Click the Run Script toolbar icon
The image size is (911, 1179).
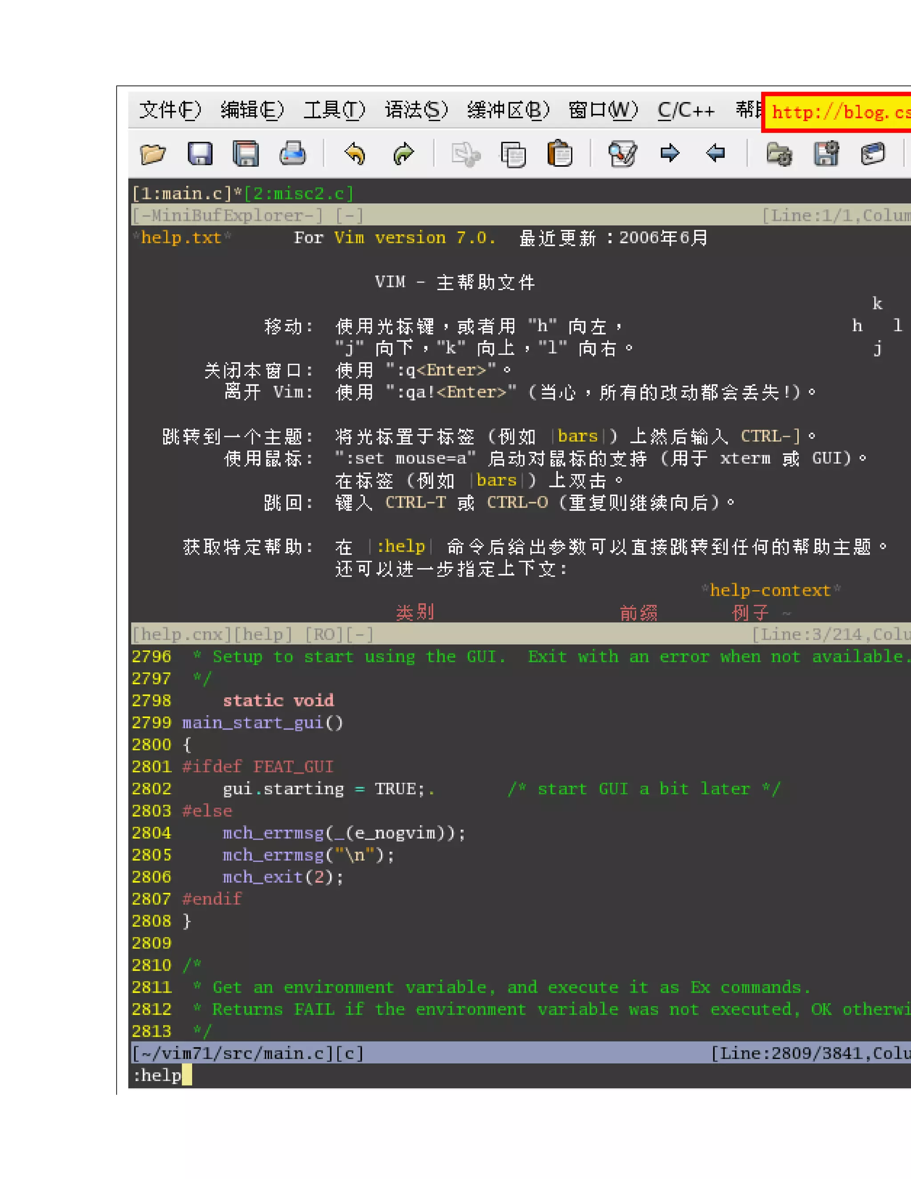[x=873, y=154]
